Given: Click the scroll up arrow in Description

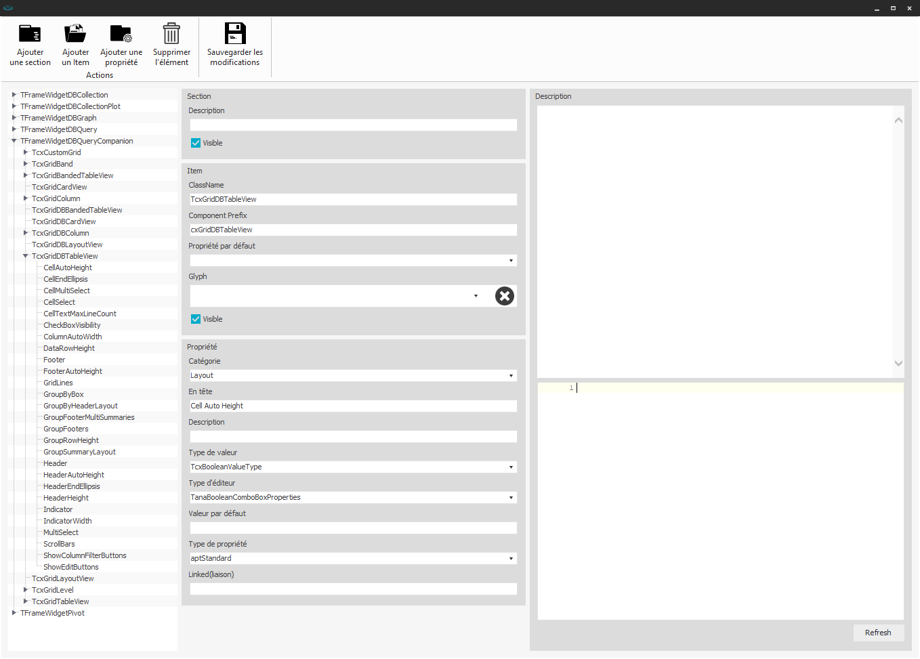Looking at the screenshot, I should coord(898,120).
